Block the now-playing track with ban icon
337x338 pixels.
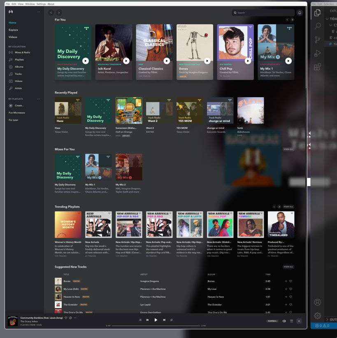(x=70, y=318)
